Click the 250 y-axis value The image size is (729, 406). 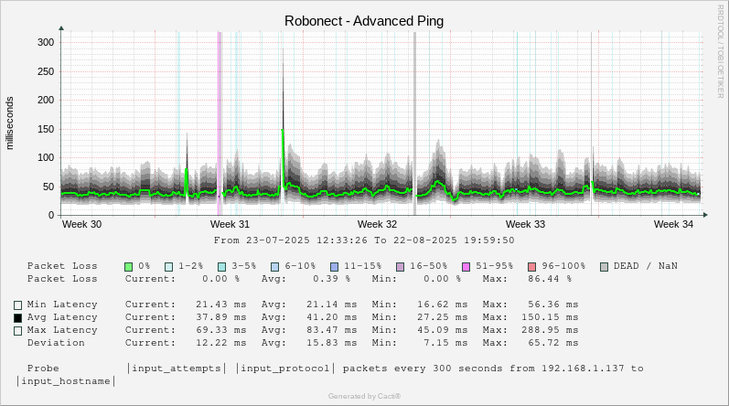coord(46,71)
